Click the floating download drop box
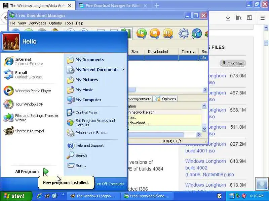This screenshot has width=269, height=201. coord(262,184)
